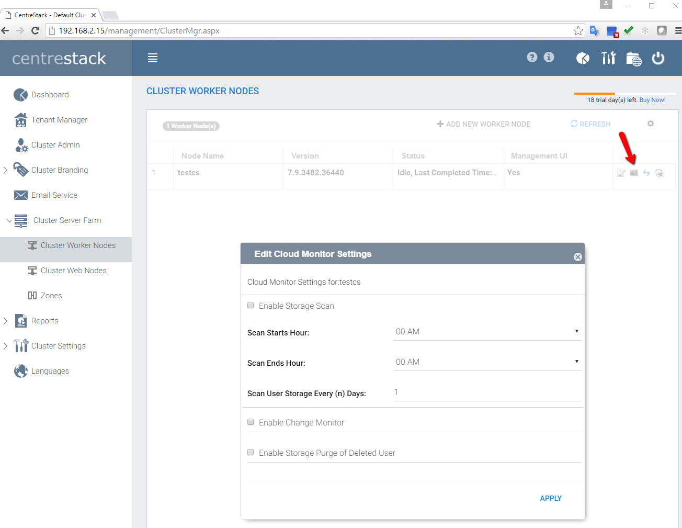This screenshot has width=682, height=528.
Task: Click the centrestack logo
Action: [x=59, y=58]
